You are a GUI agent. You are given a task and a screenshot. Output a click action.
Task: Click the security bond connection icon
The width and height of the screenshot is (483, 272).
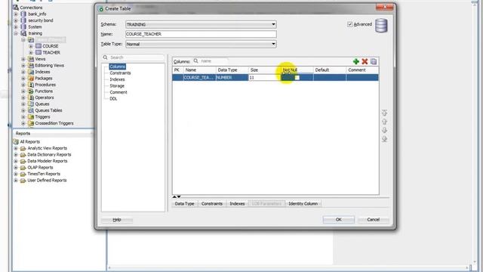(23, 20)
